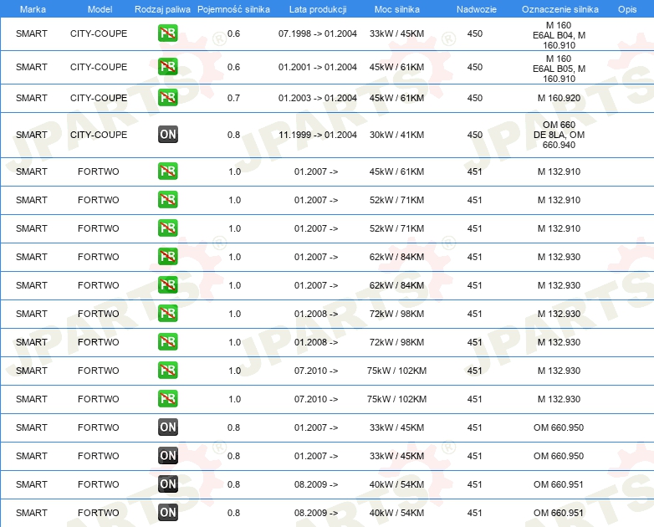
Task: Click the ON diesel icon in the CITY-COUPE row
Action: pyautogui.click(x=167, y=135)
